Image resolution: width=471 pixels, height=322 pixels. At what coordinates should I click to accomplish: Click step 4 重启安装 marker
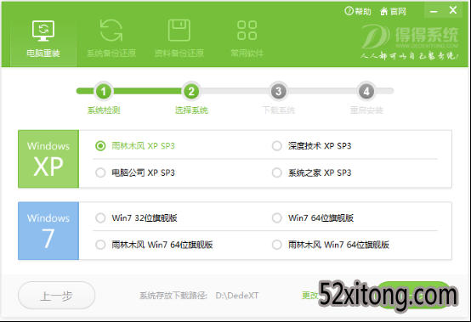tap(366, 91)
